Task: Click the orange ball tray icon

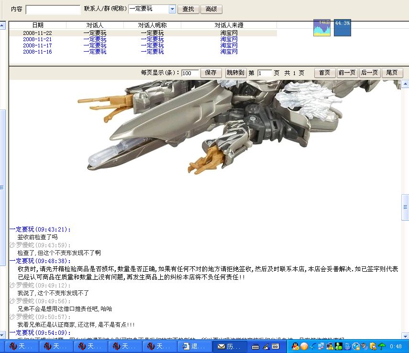Action: click(304, 346)
